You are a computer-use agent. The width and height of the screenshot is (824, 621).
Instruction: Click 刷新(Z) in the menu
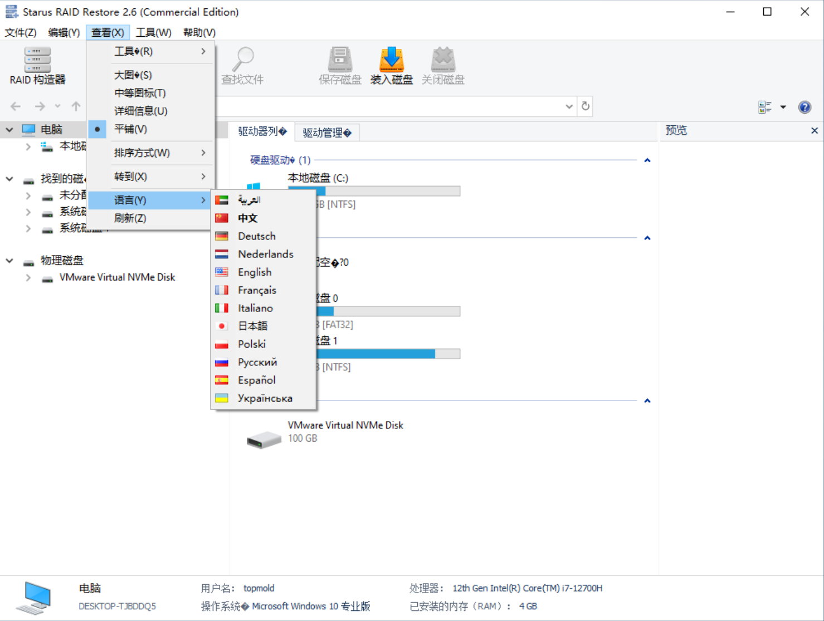tap(150, 218)
